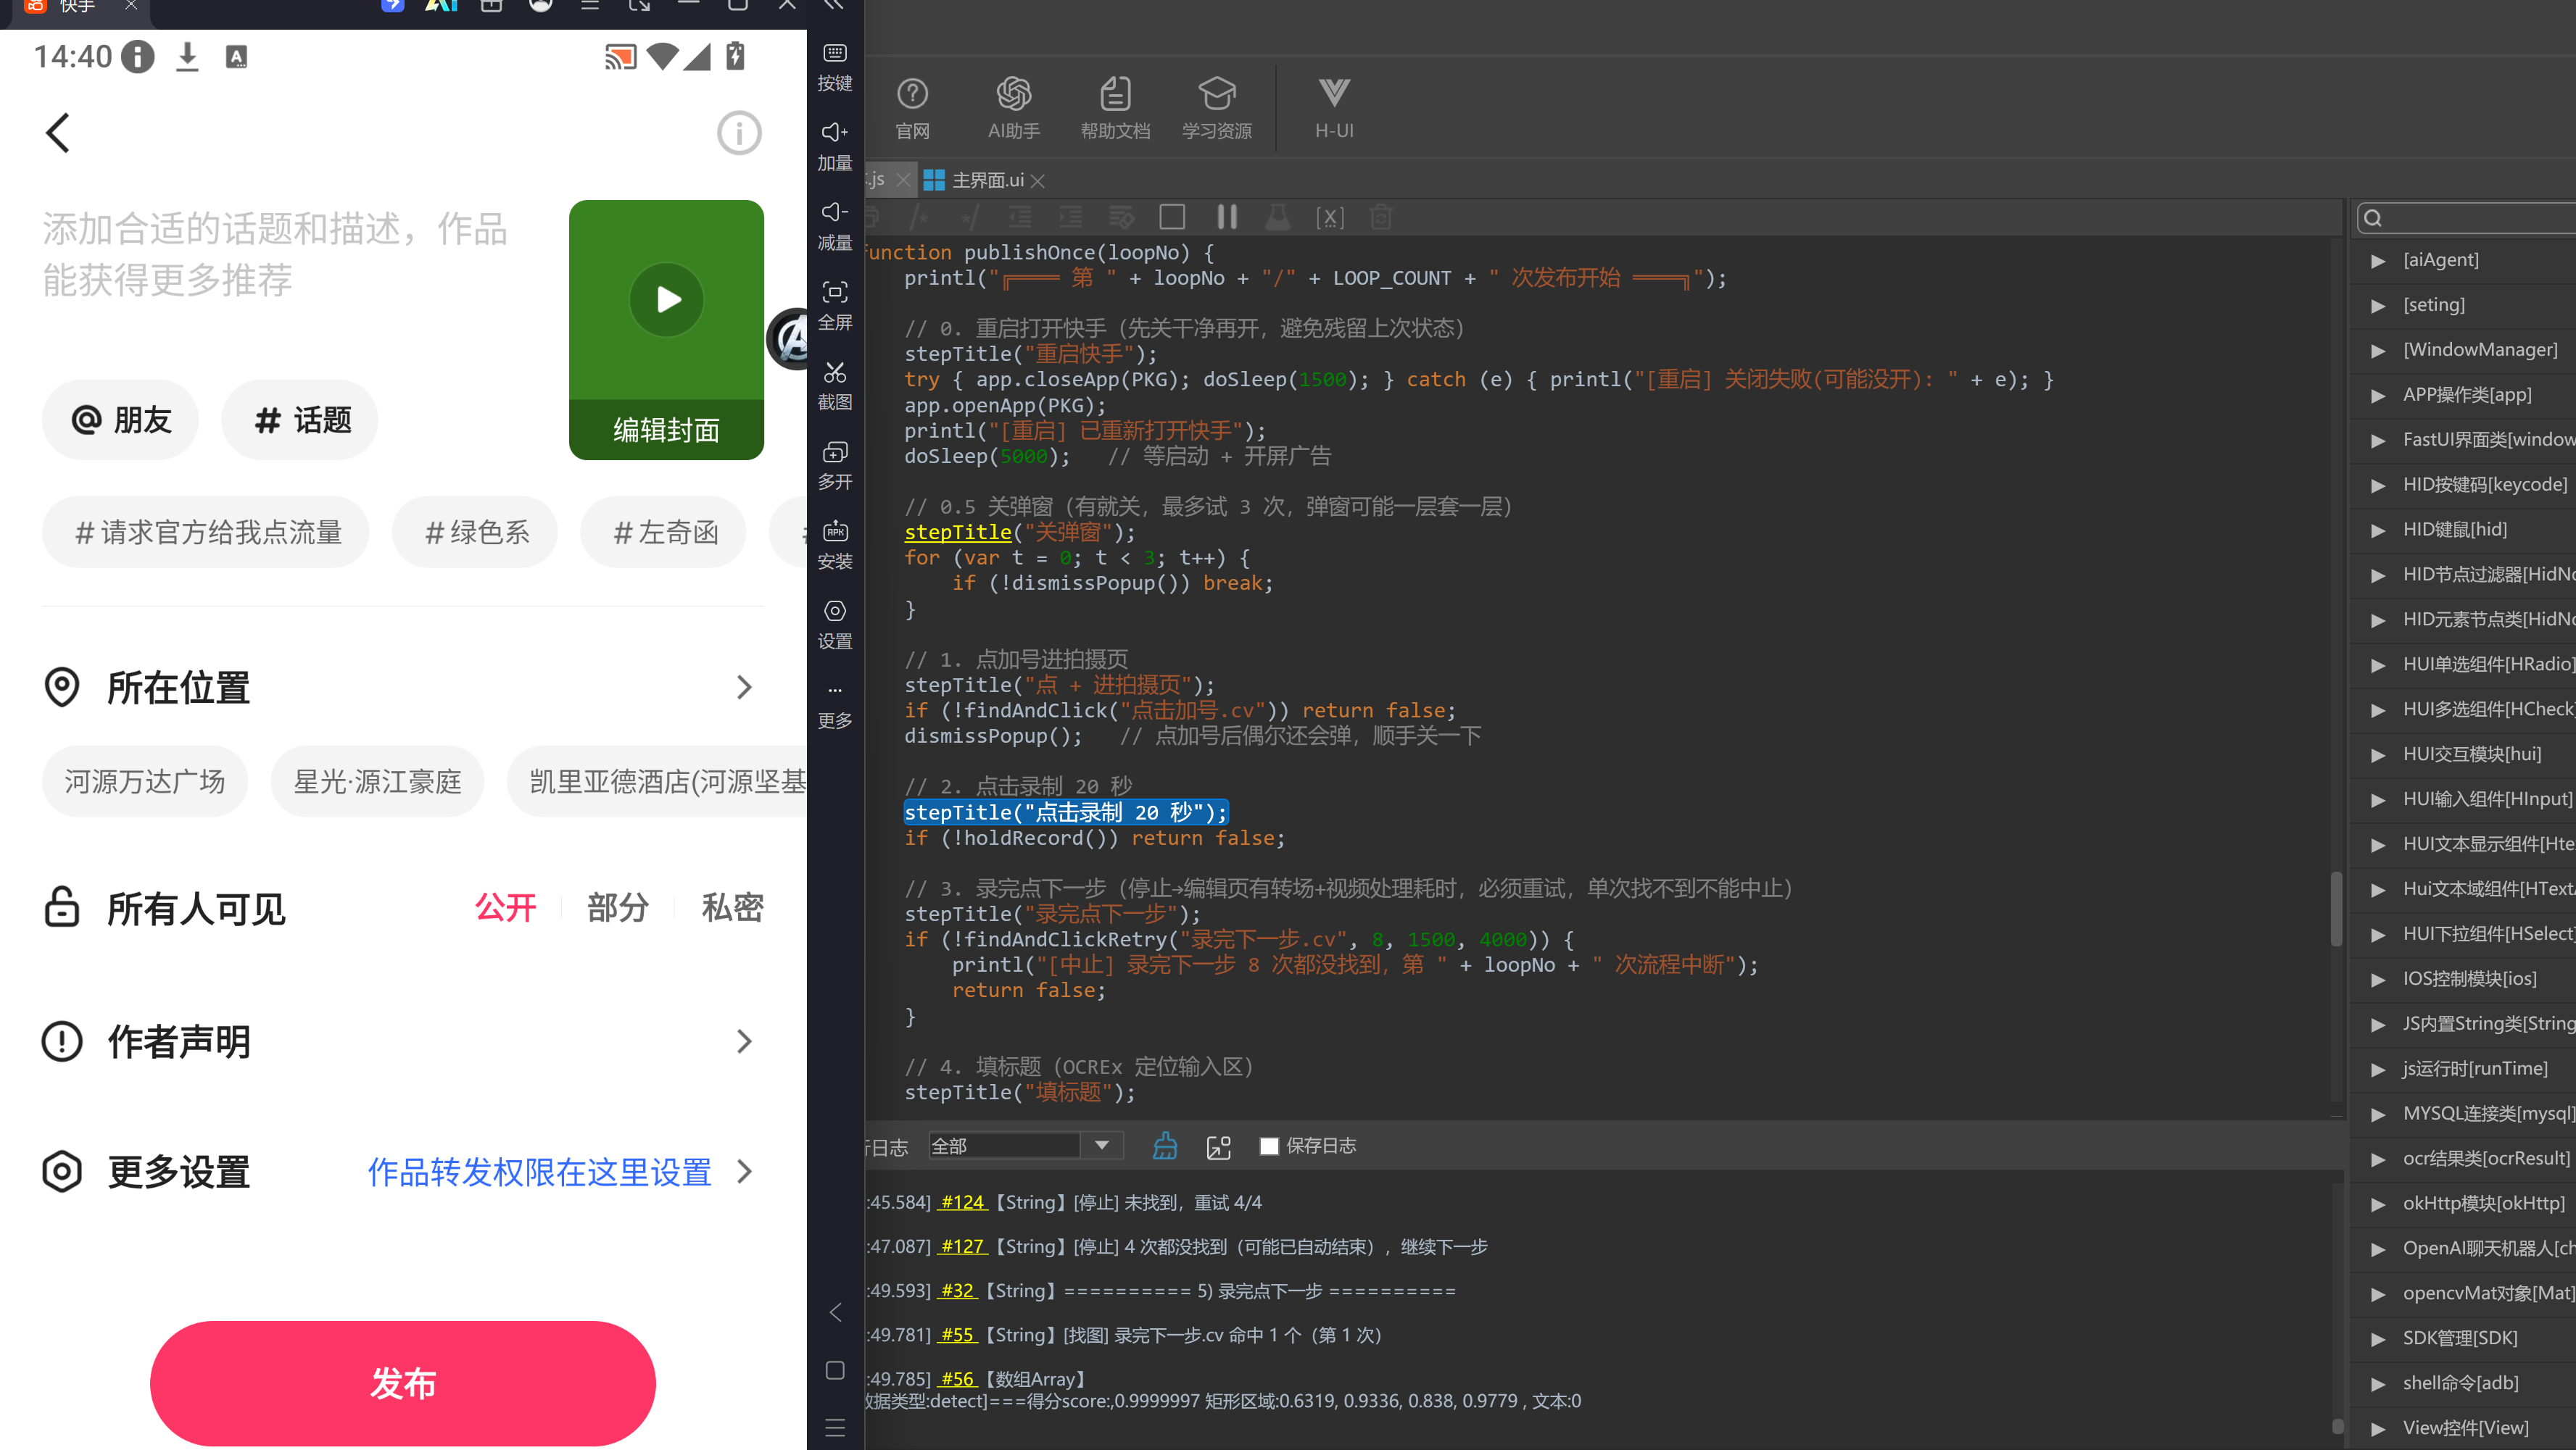Open the log level 全部 dropdown

(x=1025, y=1145)
